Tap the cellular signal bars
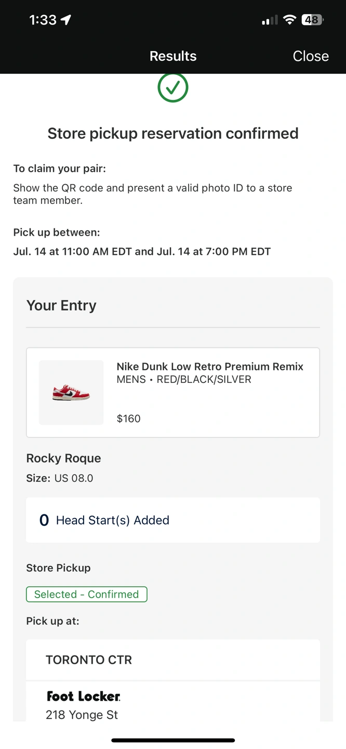 [x=269, y=20]
